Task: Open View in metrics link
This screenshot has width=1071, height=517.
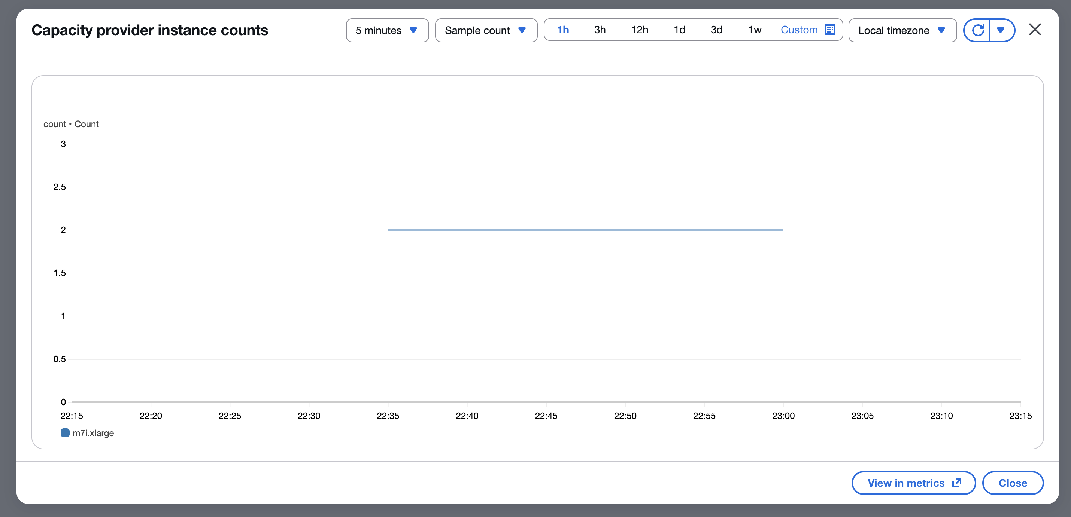Action: (906, 483)
